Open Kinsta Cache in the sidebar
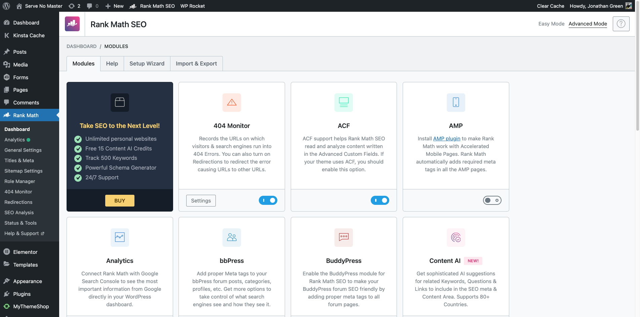 (30, 35)
